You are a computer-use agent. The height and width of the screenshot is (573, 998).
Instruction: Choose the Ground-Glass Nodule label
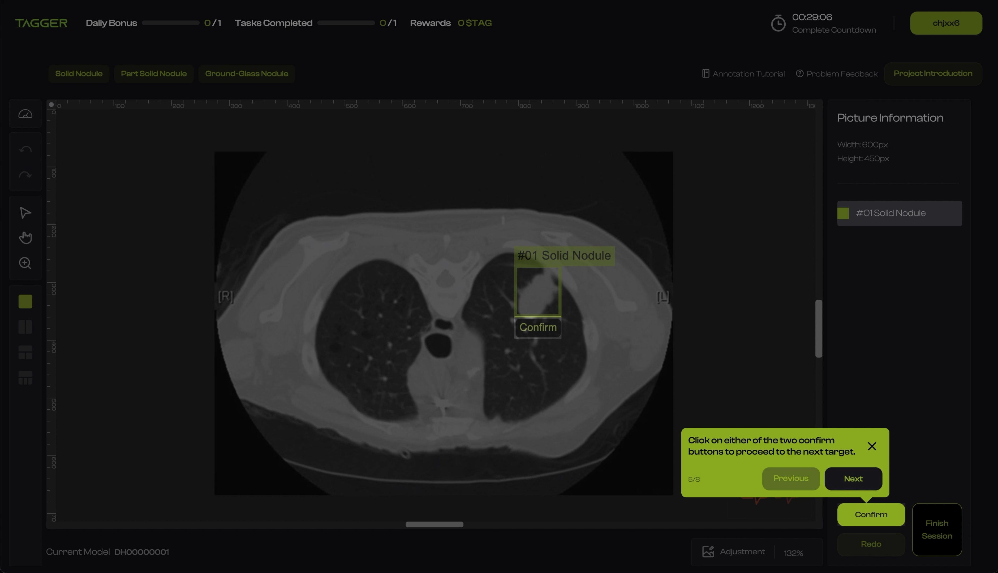point(247,73)
